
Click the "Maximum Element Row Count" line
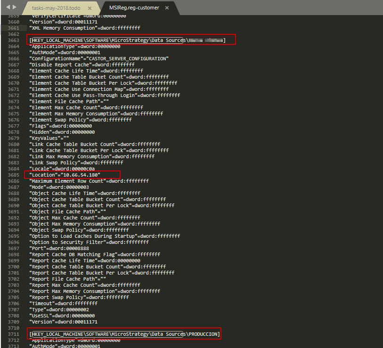click(89, 181)
